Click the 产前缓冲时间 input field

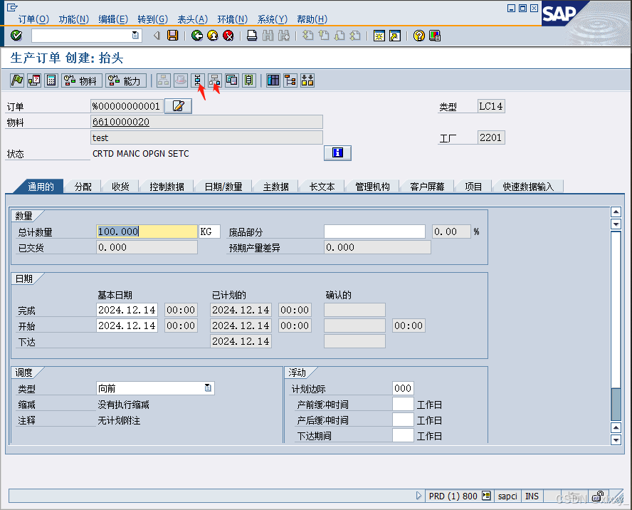click(403, 404)
